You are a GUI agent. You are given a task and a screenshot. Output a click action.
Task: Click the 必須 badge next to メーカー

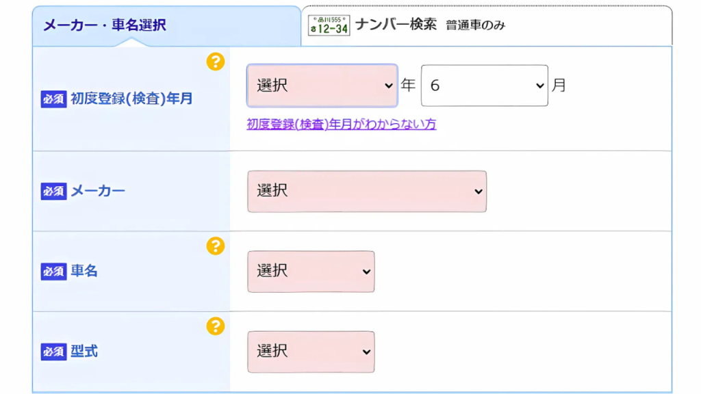point(54,191)
